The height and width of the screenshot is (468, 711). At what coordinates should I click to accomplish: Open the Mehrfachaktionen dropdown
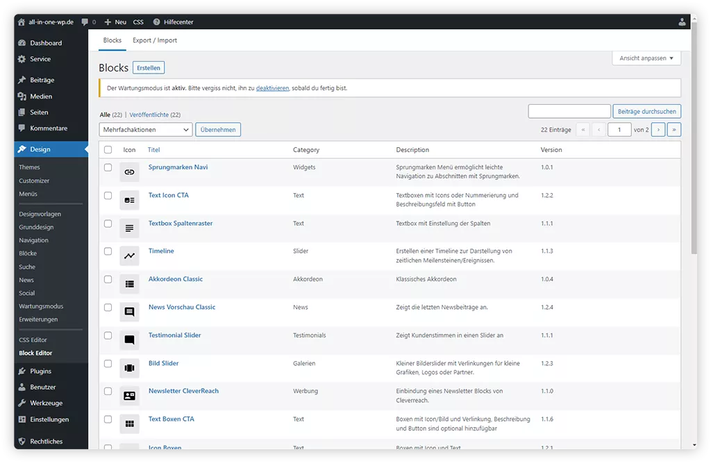(x=146, y=130)
